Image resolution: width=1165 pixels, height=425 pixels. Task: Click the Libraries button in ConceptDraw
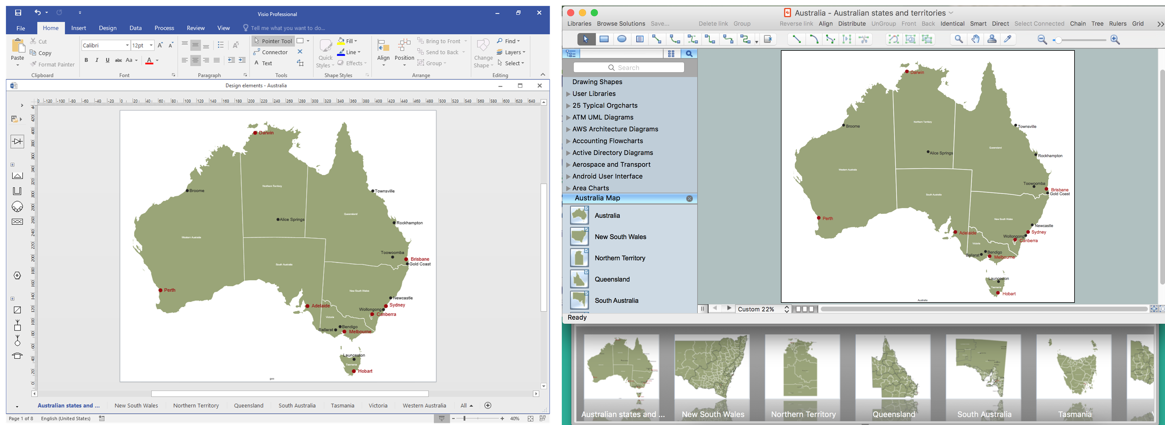[x=579, y=24]
